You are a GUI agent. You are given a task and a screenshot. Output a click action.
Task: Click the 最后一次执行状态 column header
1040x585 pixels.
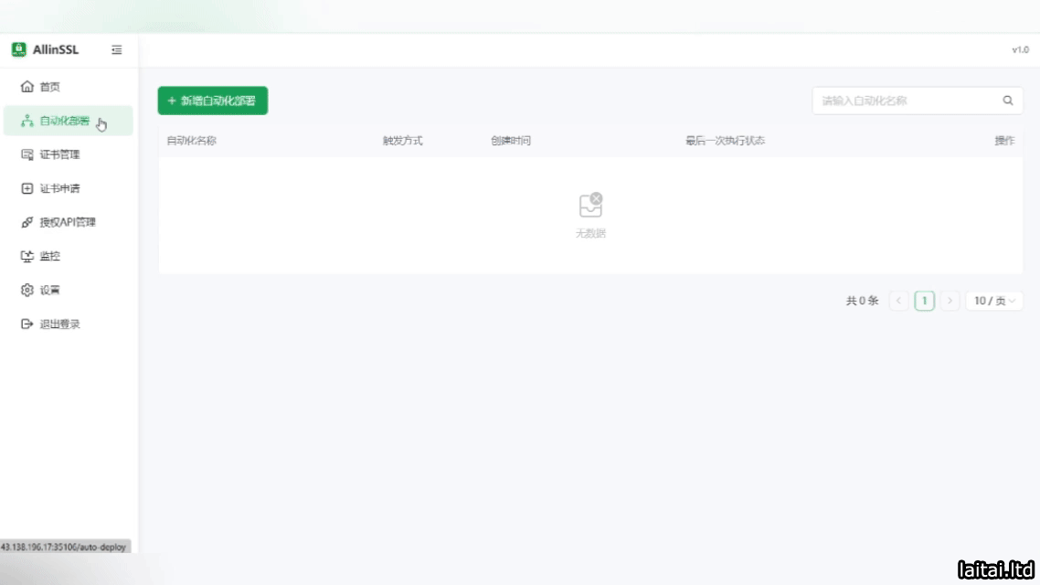725,141
